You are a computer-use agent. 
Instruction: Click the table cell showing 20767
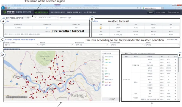pos(169,96)
